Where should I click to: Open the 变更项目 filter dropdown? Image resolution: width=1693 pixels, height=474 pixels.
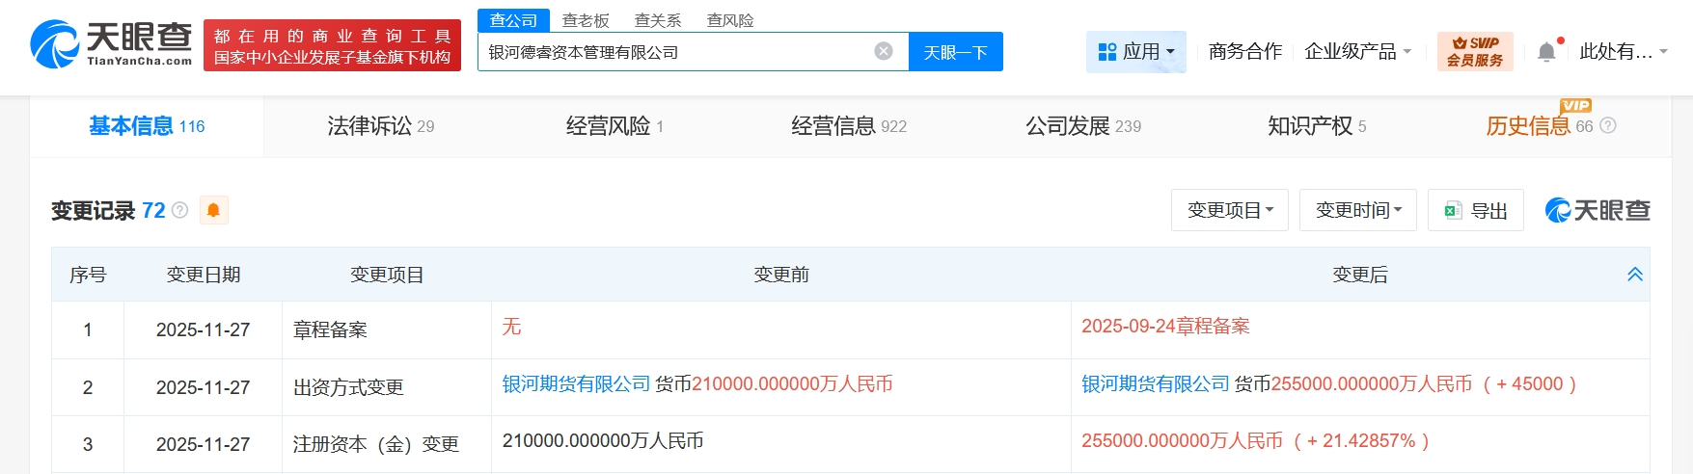(x=1229, y=210)
